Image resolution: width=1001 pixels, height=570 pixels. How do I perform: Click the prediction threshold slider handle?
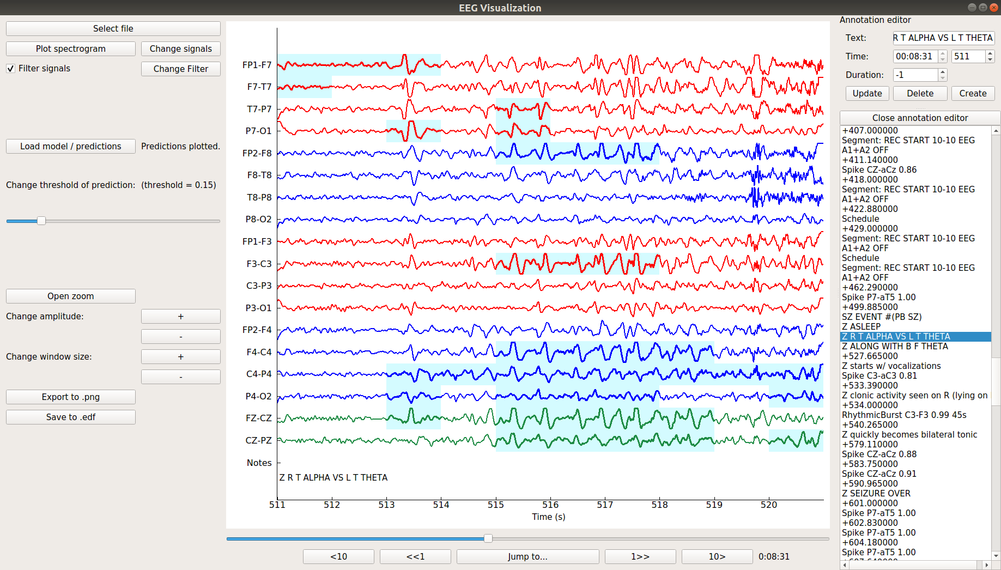pyautogui.click(x=41, y=221)
